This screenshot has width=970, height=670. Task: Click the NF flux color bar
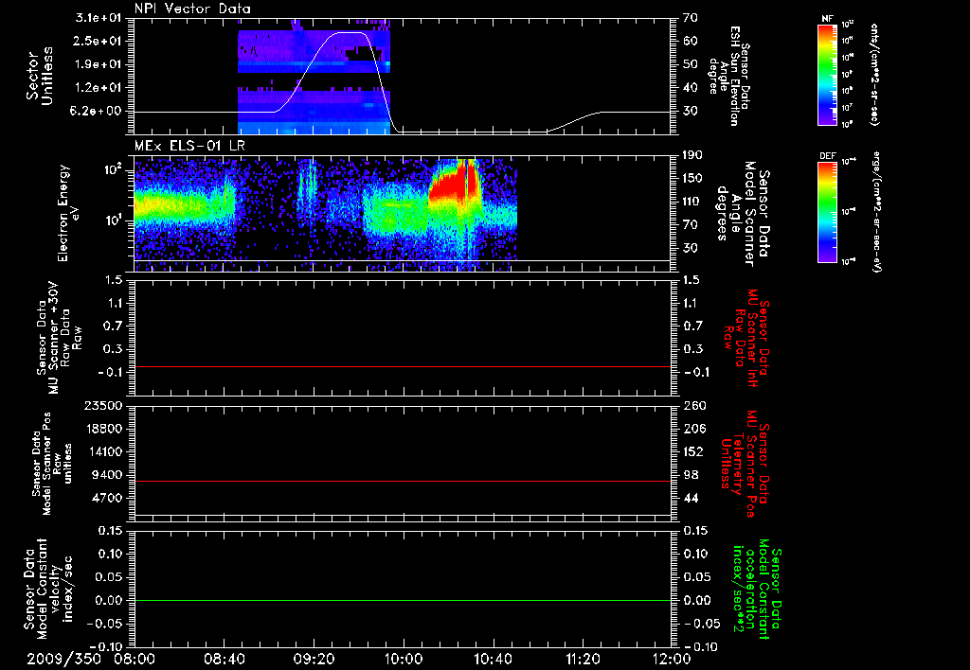tap(828, 74)
